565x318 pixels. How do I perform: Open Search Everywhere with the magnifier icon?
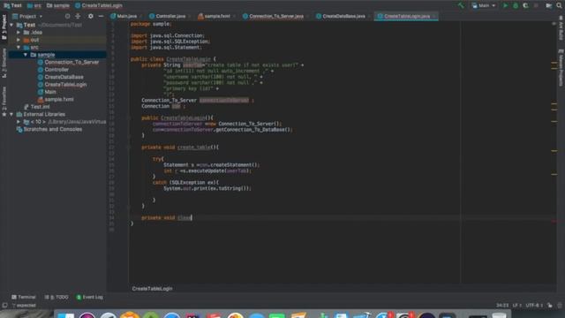point(559,5)
